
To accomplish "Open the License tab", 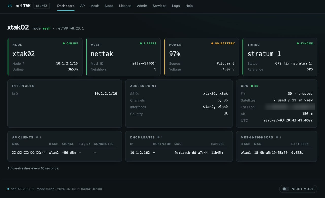I will [125, 6].
